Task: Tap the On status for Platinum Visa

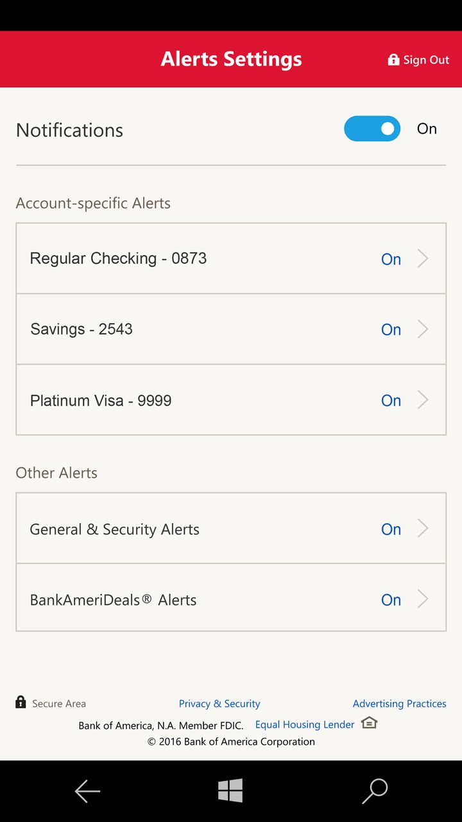Action: tap(391, 401)
